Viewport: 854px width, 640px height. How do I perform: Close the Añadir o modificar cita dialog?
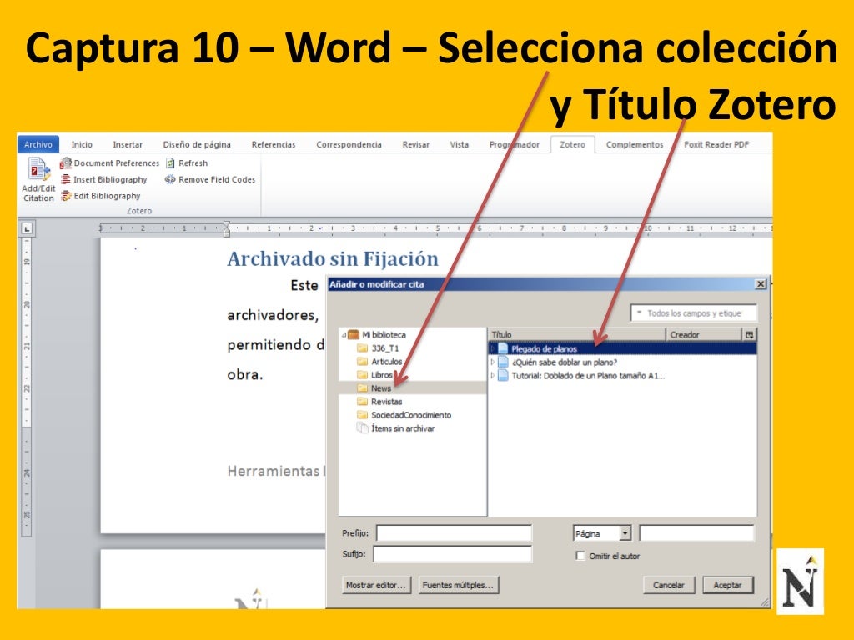tap(761, 284)
